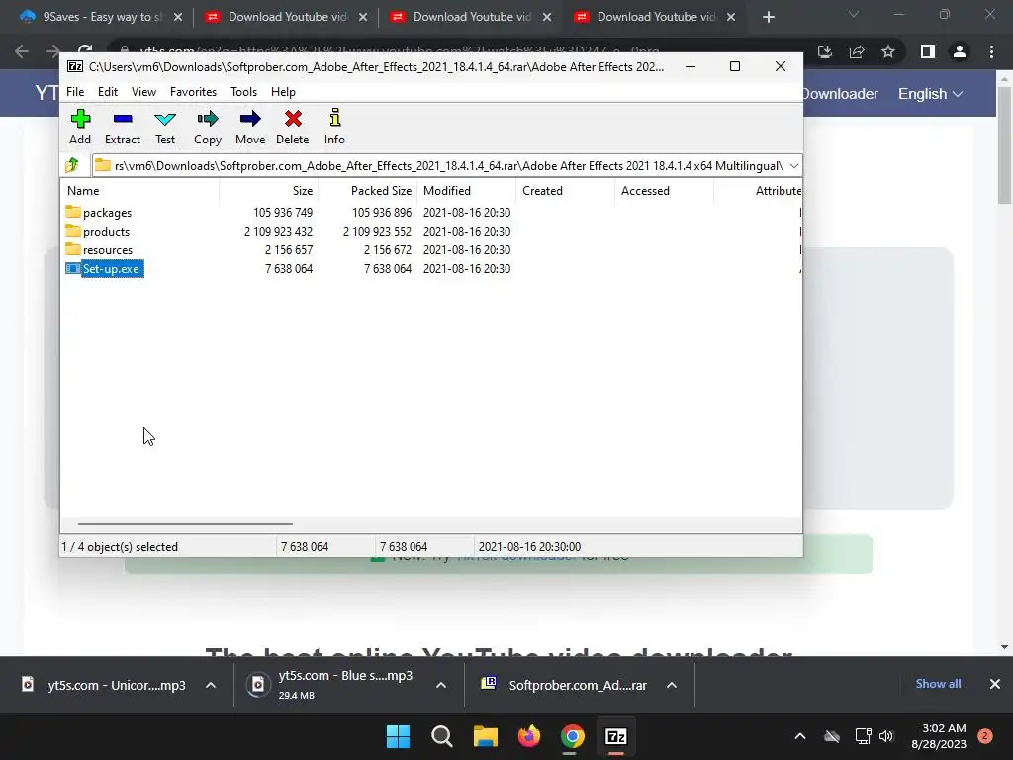Open the View menu
The image size is (1013, 760).
pyautogui.click(x=143, y=92)
